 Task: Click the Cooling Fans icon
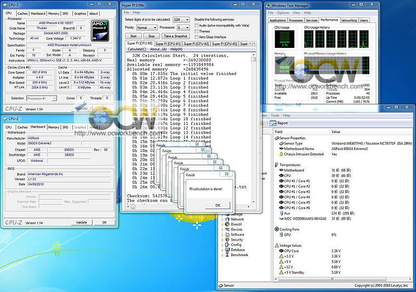point(277,229)
